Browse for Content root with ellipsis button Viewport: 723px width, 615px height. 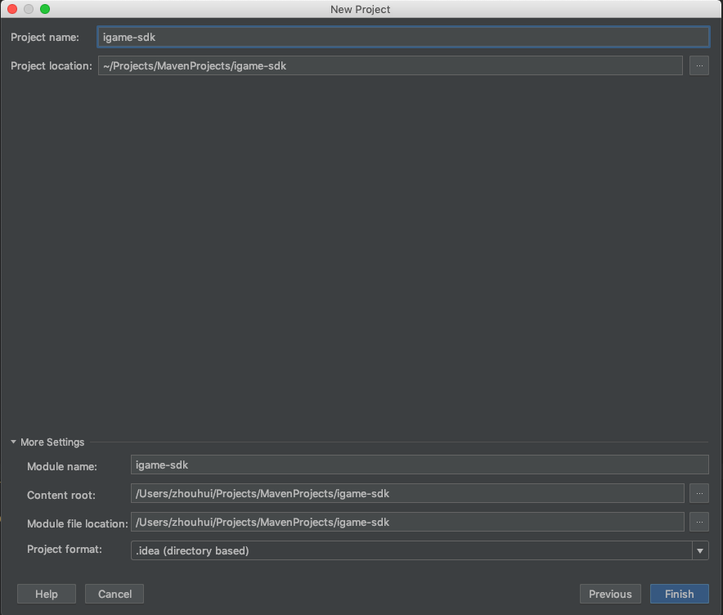point(699,493)
